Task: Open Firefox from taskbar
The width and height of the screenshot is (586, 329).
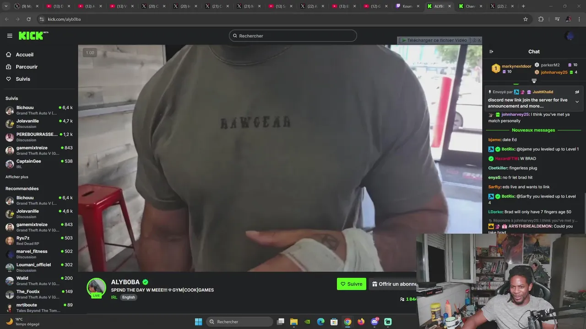Action: (x=361, y=322)
